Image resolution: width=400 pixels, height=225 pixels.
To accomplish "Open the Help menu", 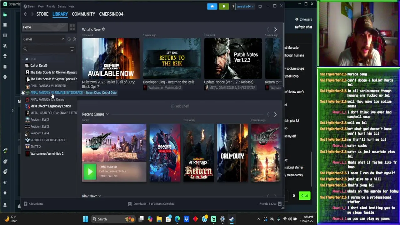I will click(x=71, y=6).
